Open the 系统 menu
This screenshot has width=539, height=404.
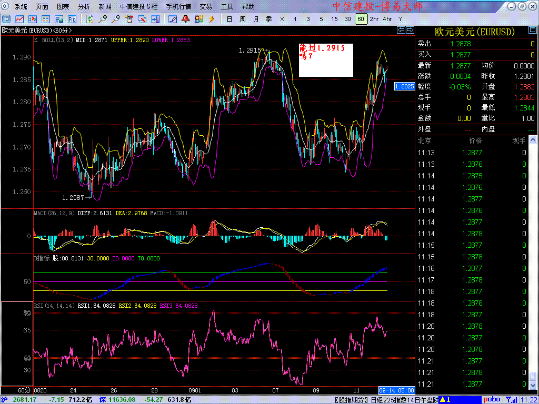pyautogui.click(x=21, y=7)
